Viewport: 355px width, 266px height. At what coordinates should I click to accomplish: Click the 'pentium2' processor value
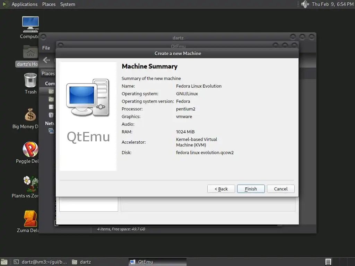(x=186, y=109)
